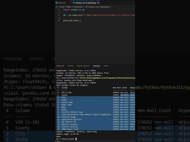Expand the '...' breadcrumb symbol segment
The image size is (190, 142).
coord(112,7)
